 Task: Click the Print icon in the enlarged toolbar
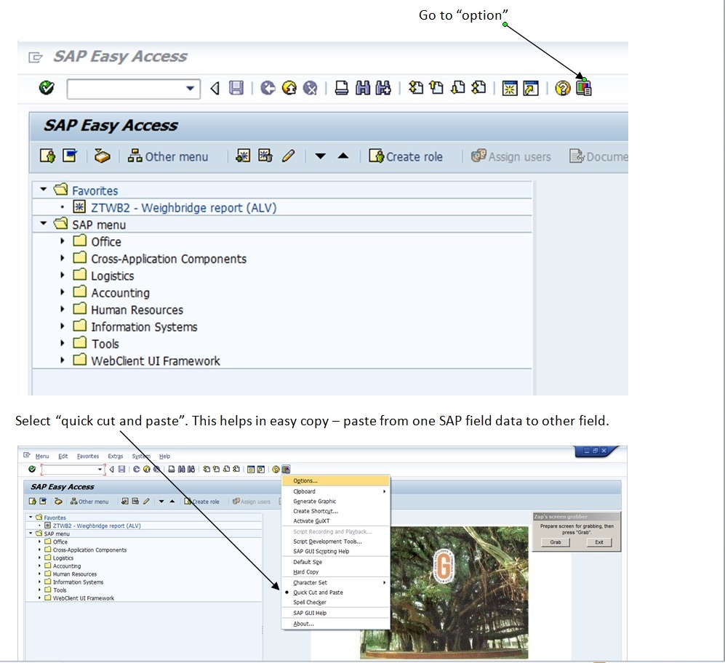click(342, 88)
